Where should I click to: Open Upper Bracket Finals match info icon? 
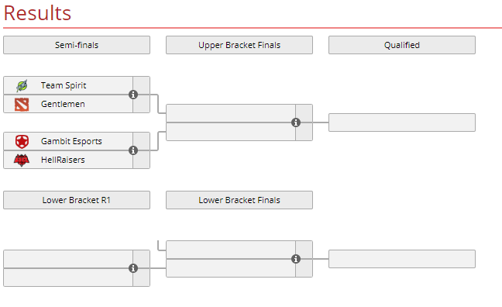pos(296,122)
